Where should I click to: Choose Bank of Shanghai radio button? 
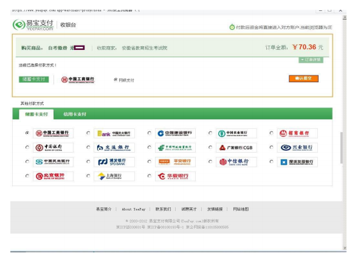pyautogui.click(x=88, y=176)
